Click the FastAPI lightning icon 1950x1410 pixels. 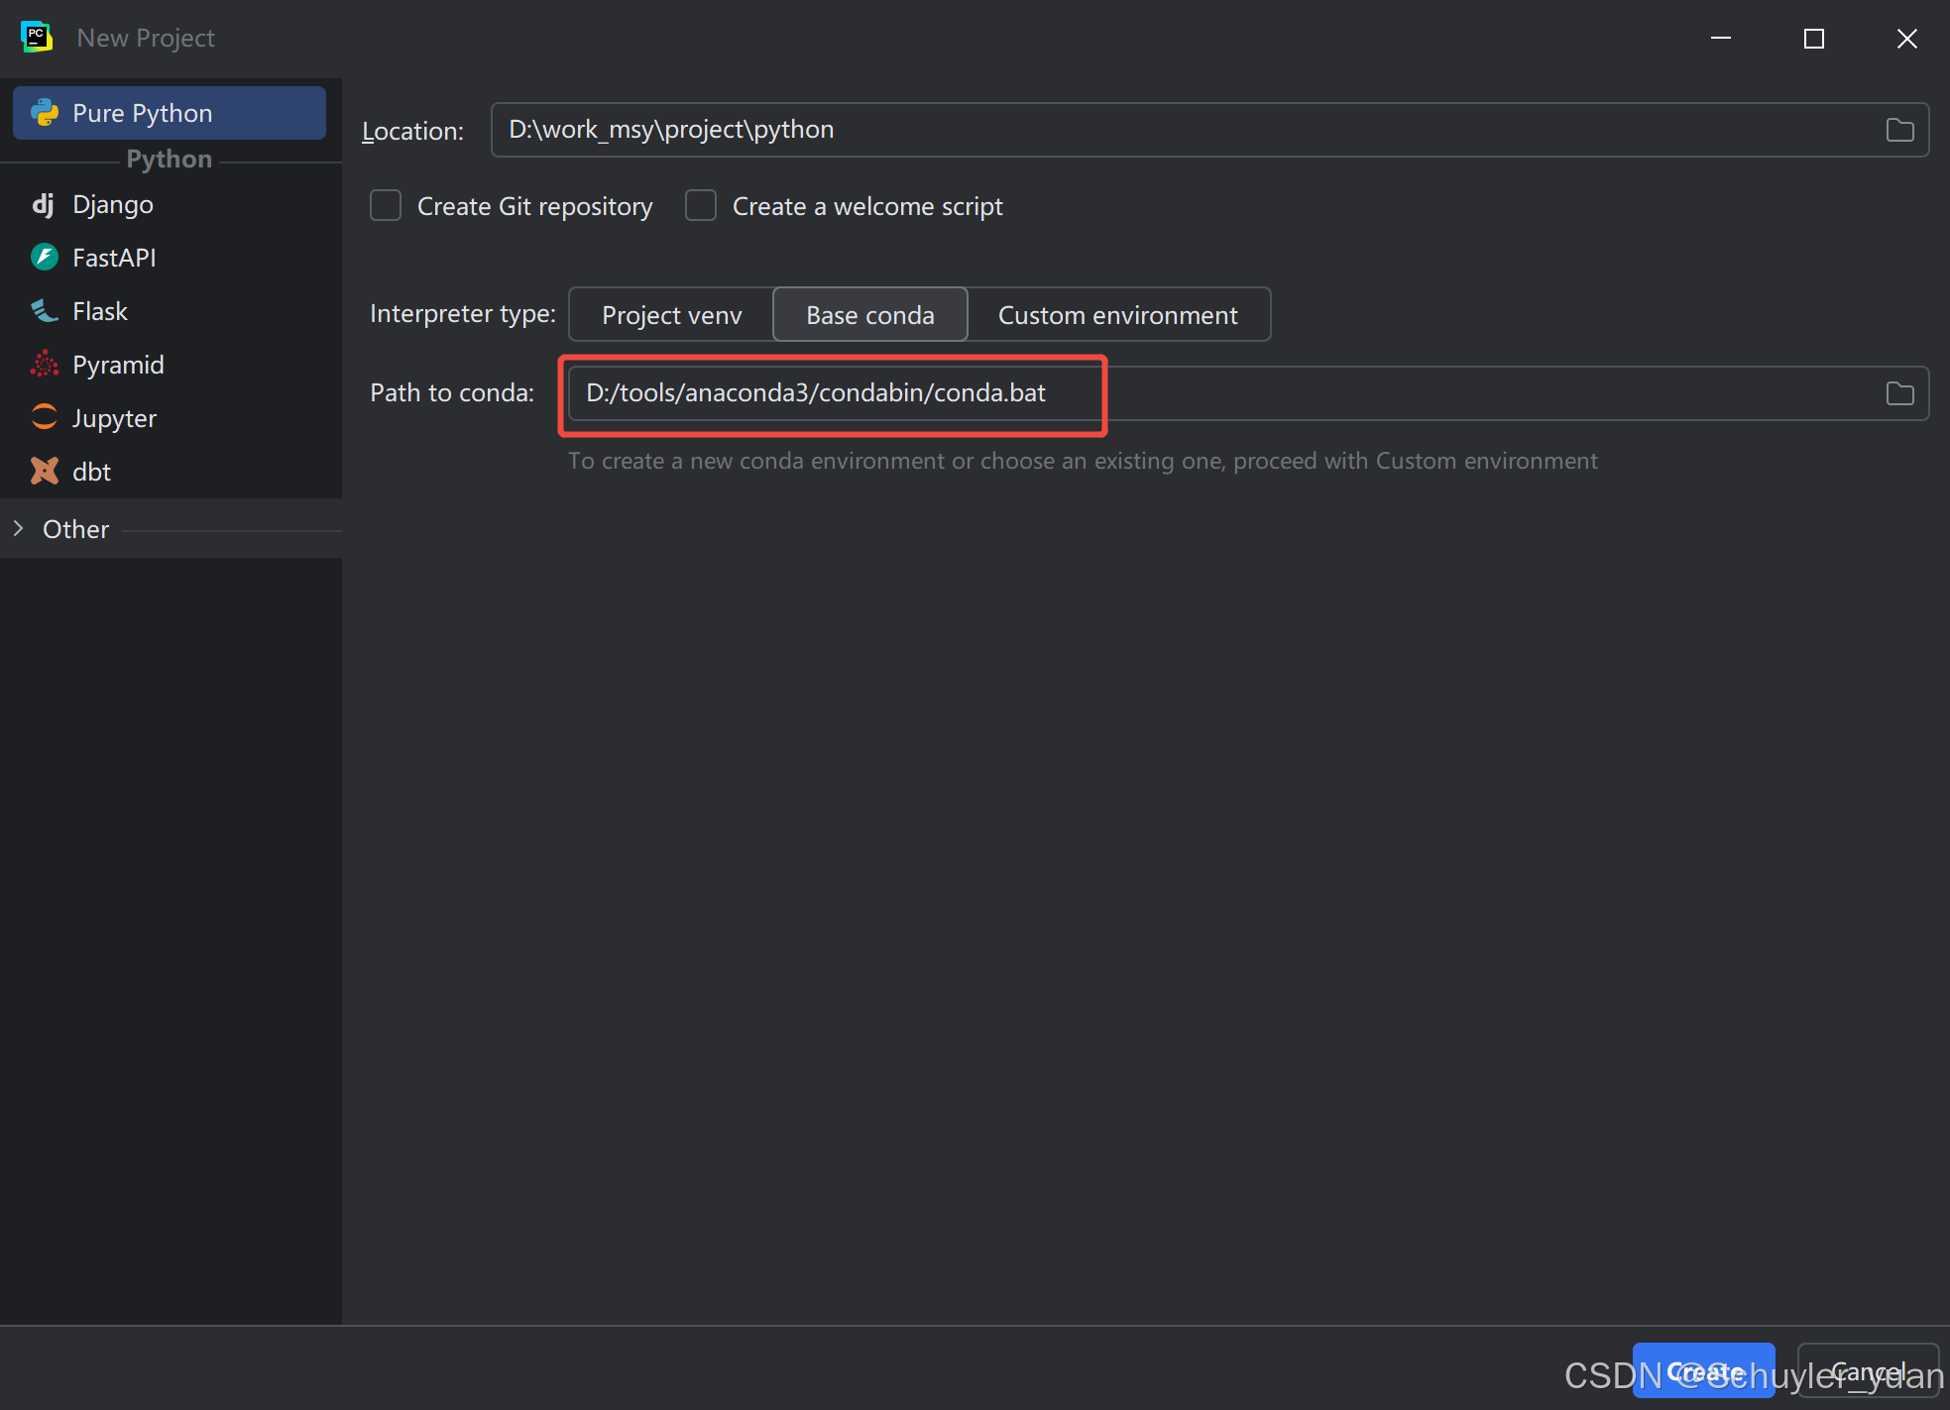tap(45, 258)
